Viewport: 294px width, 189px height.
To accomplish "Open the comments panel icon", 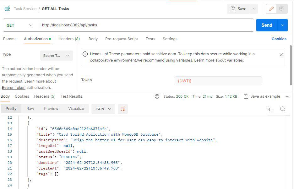I will (x=281, y=8).
